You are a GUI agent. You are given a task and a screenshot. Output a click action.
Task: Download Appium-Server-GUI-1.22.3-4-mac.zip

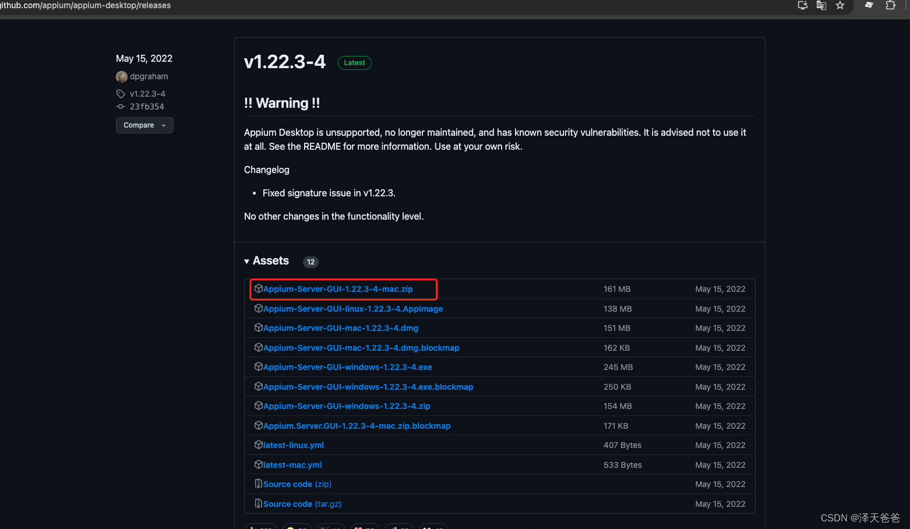(x=338, y=289)
